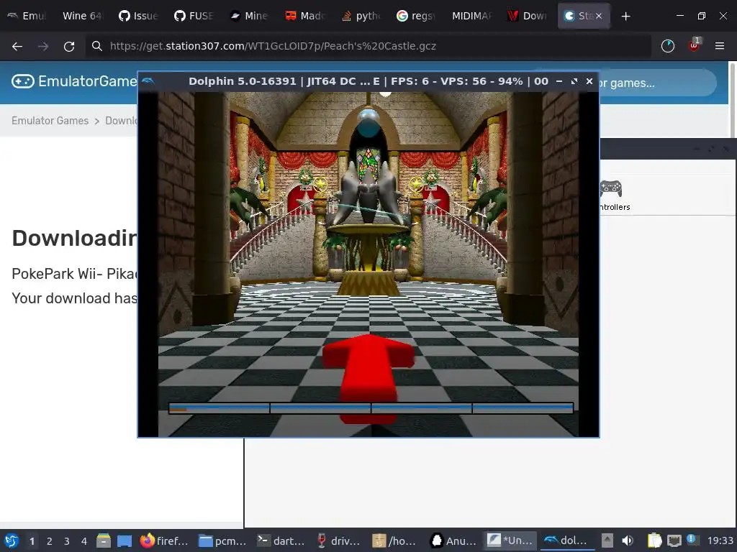Switch to the dol Dolphin taskbar window

point(567,540)
